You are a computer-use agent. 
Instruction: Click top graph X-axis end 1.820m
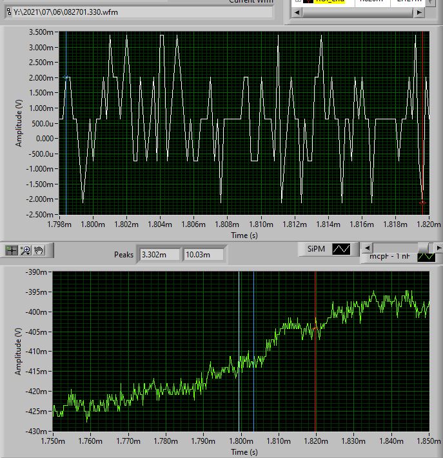pyautogui.click(x=429, y=224)
